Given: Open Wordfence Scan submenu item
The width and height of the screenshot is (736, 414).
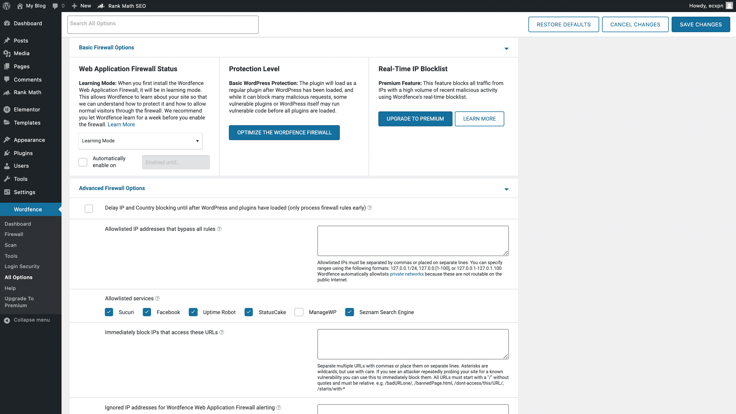Looking at the screenshot, I should coord(11,245).
